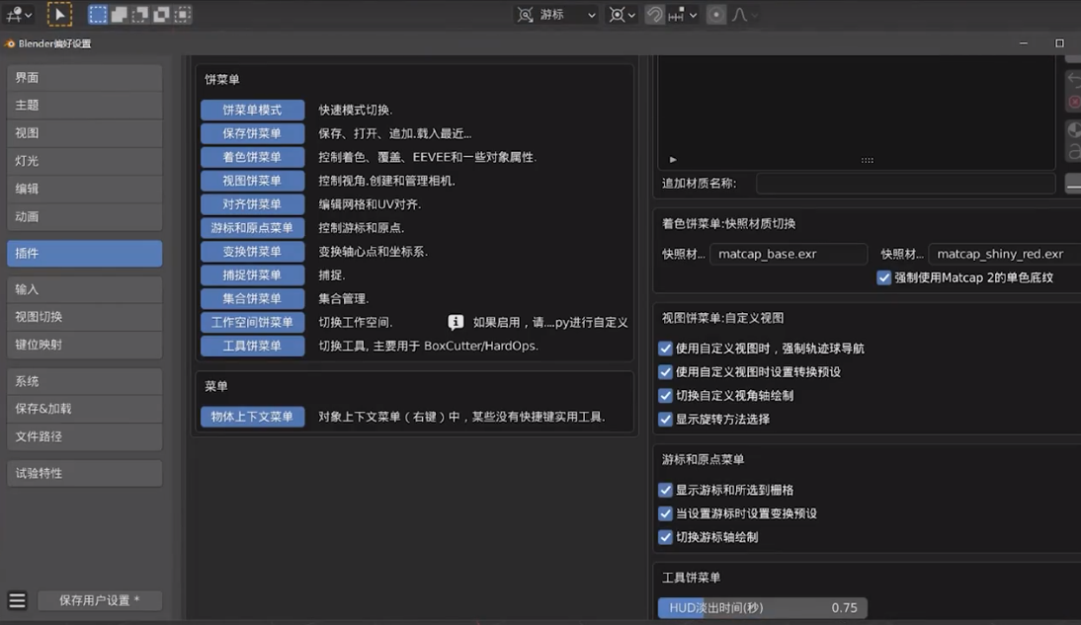Open the 游标 pivot point dropdown
1081x625 pixels.
click(556, 15)
